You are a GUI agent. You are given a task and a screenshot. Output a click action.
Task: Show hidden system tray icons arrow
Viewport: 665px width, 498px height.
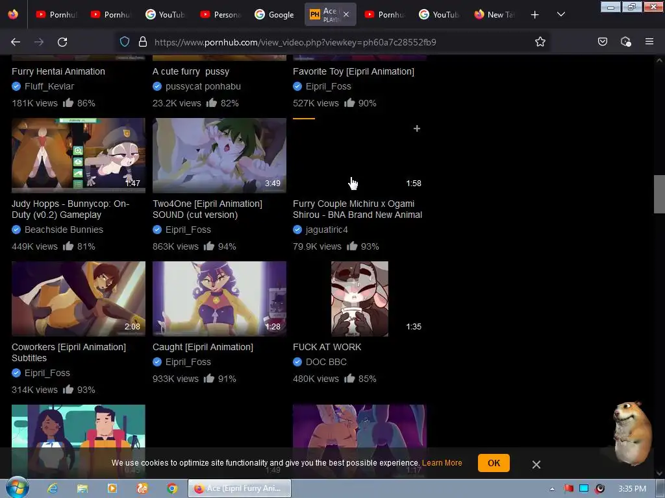(552, 489)
